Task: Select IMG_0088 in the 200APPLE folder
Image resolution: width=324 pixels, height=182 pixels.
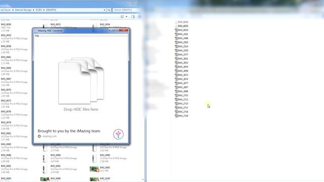Action: (14, 158)
